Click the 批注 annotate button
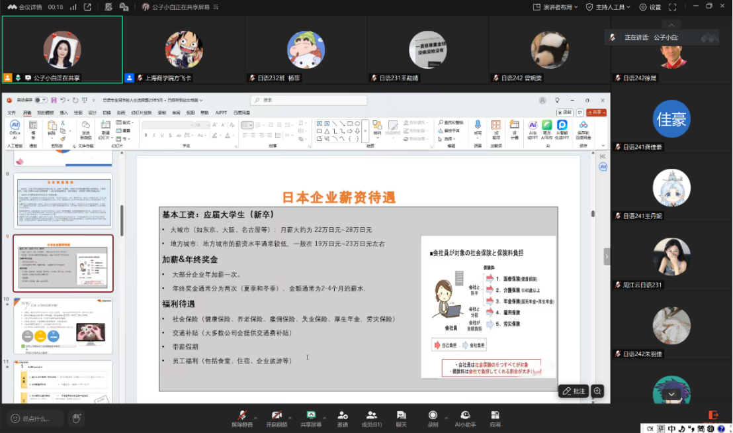The height and width of the screenshot is (433, 733). point(573,391)
